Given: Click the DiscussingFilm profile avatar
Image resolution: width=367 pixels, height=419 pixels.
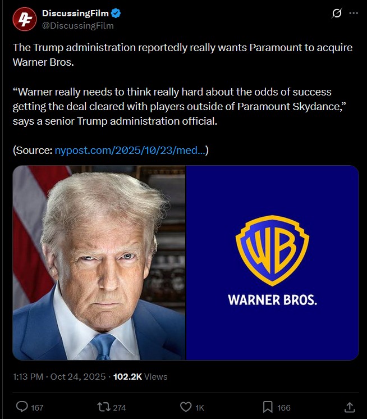Looking at the screenshot, I should [25, 19].
